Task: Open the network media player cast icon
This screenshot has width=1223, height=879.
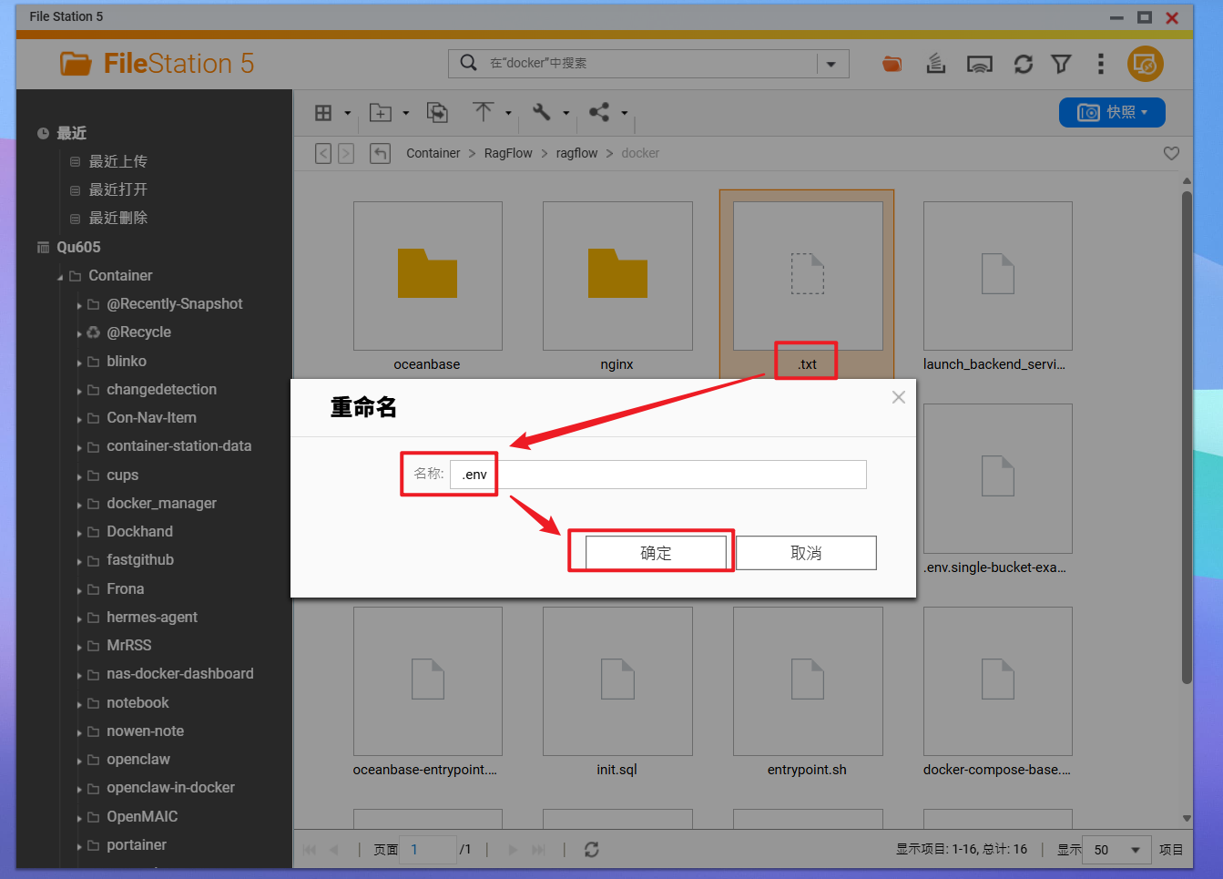Action: coord(980,64)
